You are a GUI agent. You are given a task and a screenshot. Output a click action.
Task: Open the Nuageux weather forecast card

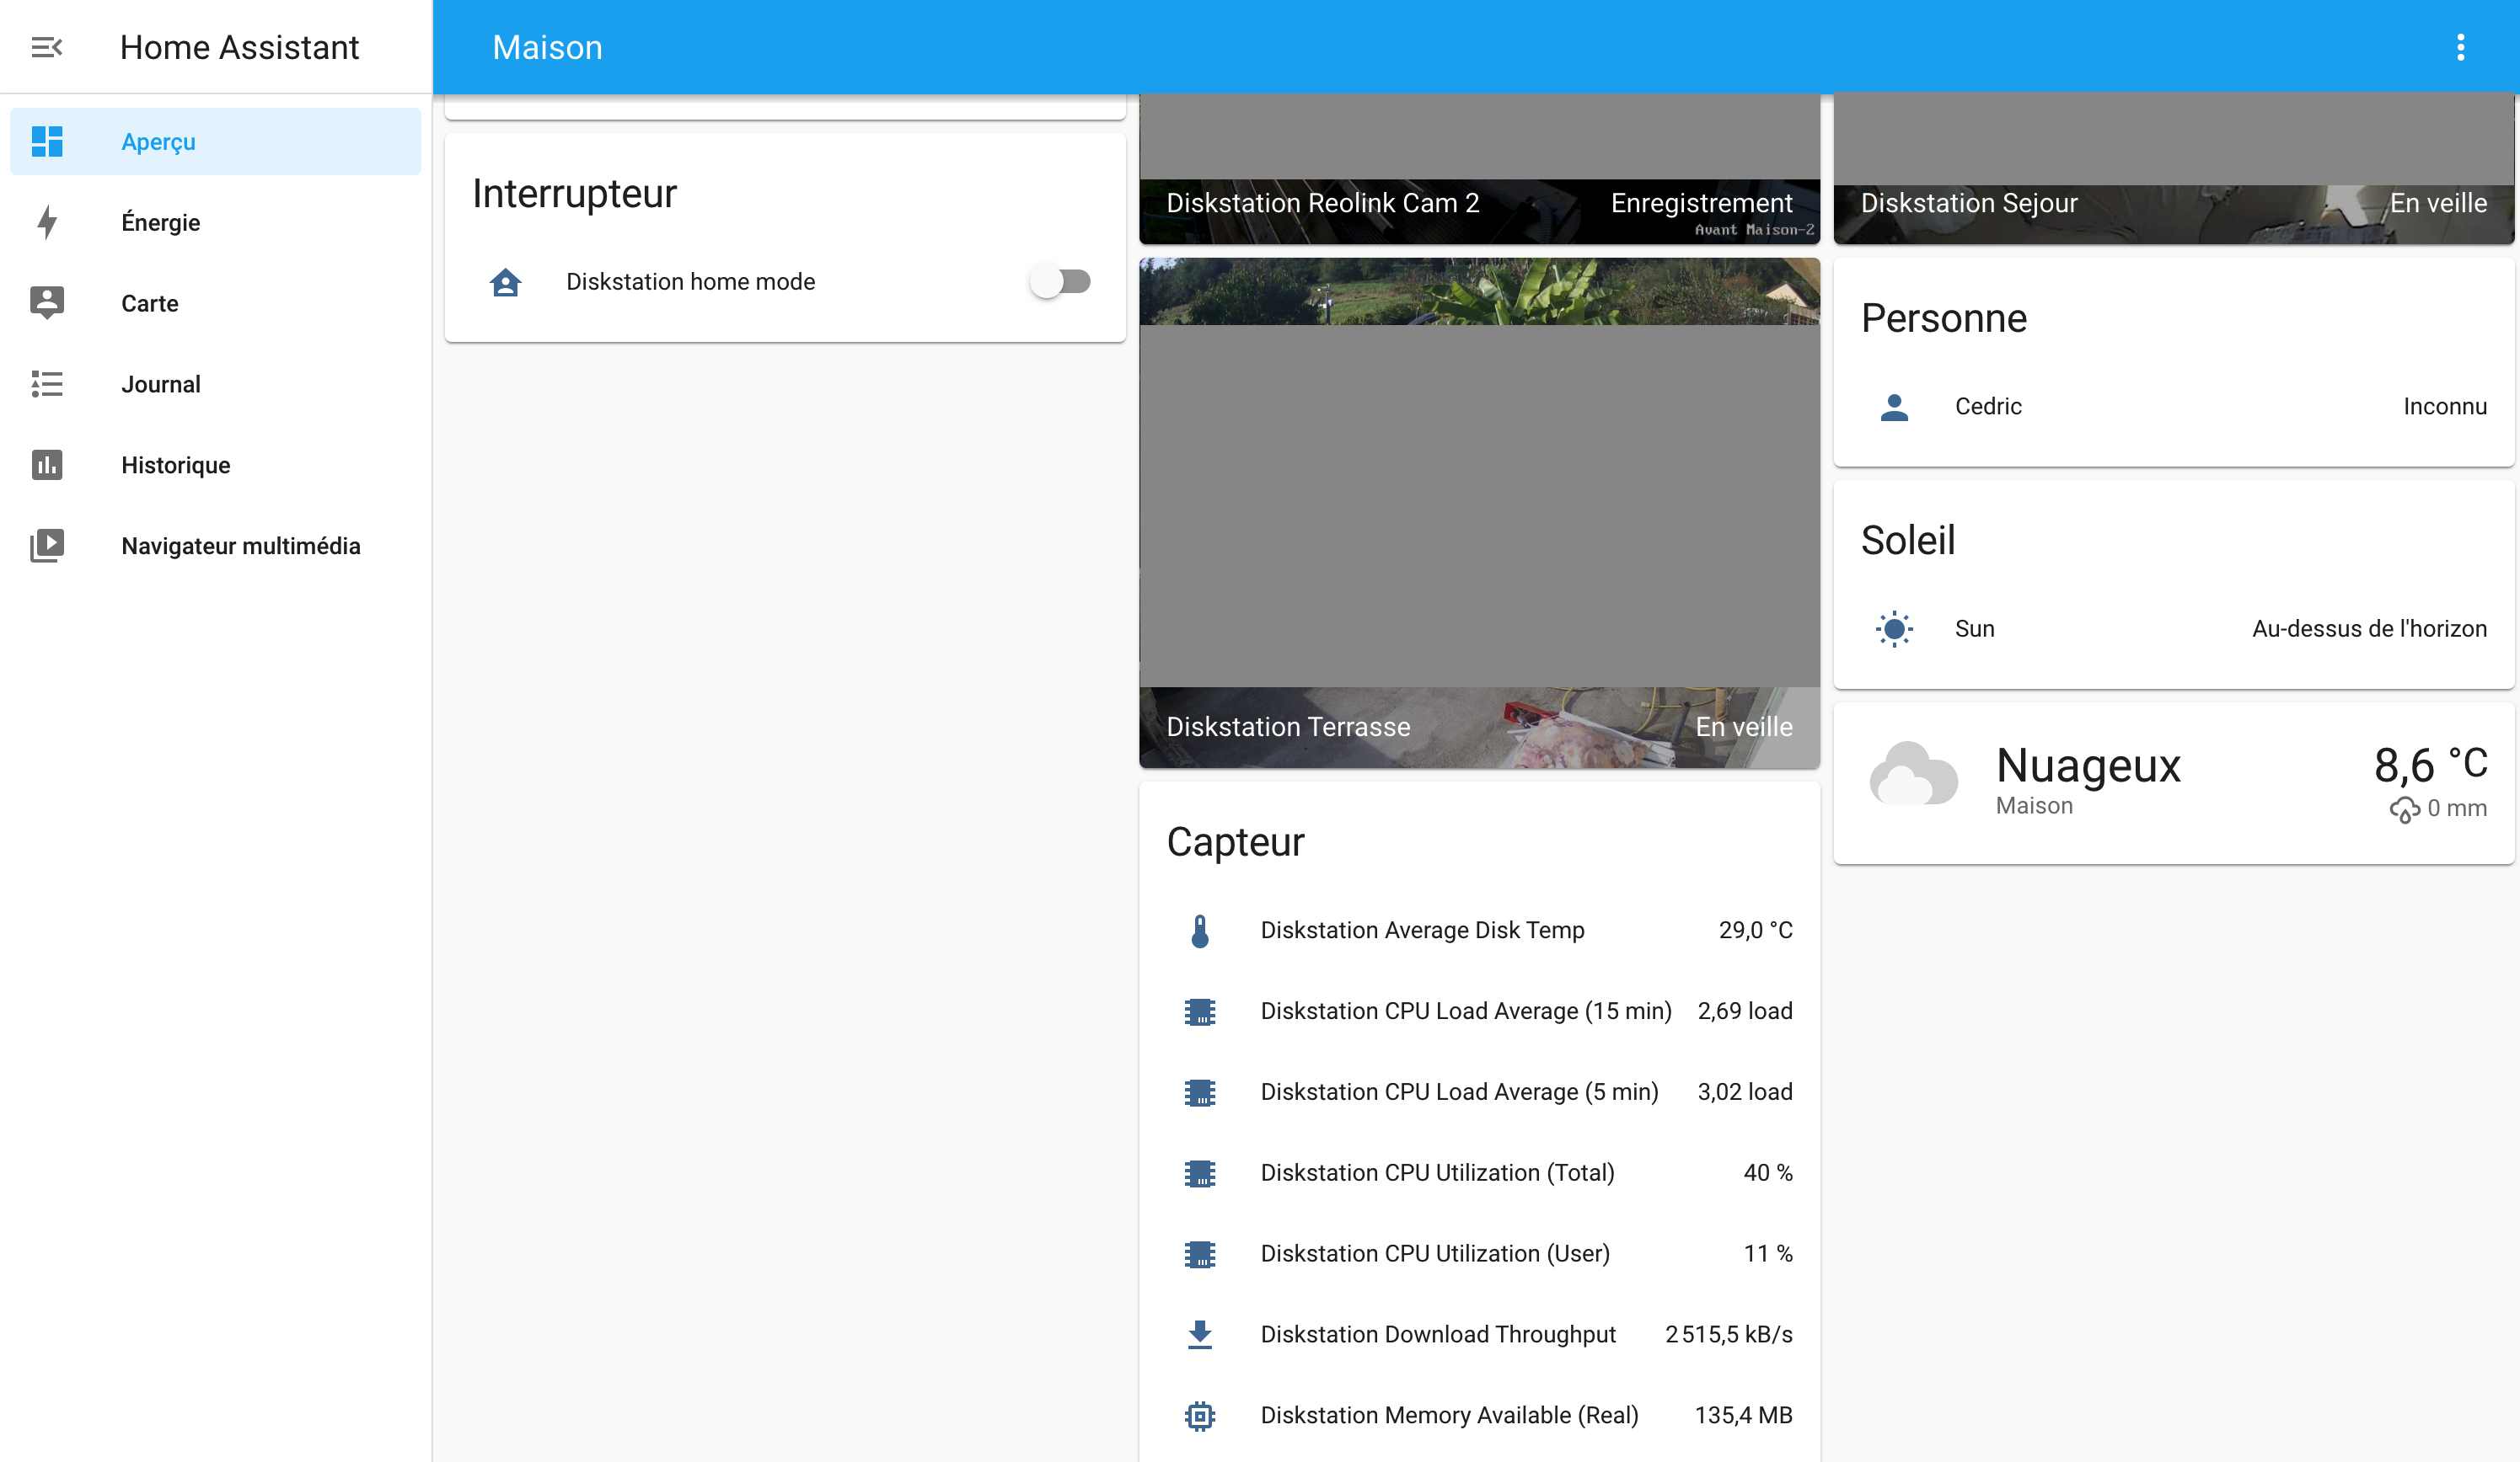2174,783
